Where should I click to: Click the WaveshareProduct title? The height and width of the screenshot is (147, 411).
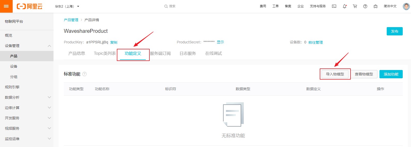coord(86,31)
